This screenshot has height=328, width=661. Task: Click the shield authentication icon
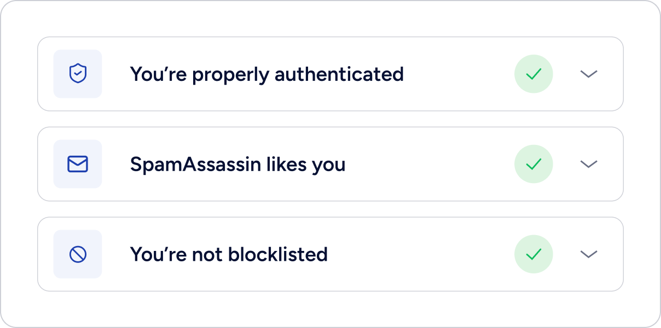coord(78,74)
